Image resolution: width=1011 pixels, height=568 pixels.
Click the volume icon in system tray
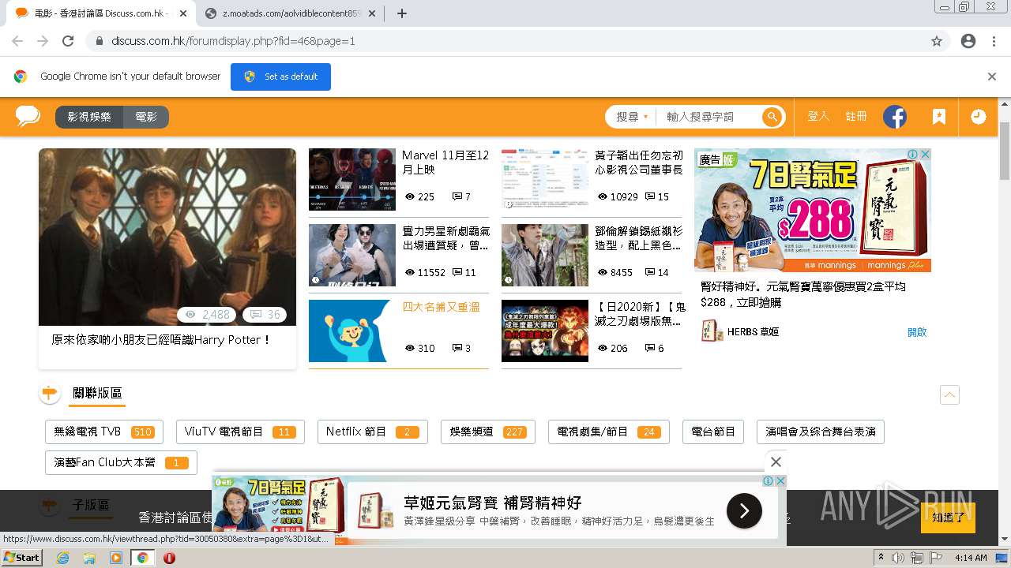899,558
